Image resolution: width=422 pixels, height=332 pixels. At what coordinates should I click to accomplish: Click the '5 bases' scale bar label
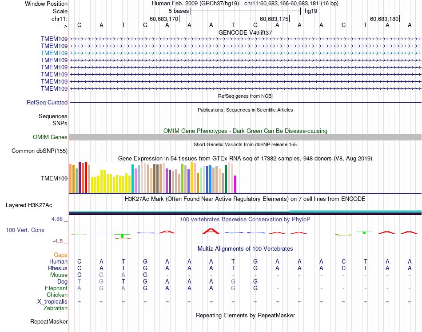tap(179, 11)
